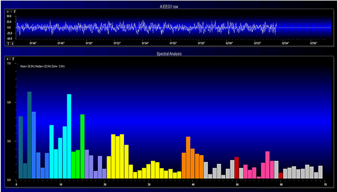The height and width of the screenshot is (192, 337).
Task: Click the tallest cyan bar near 12 Hz
Action: (x=69, y=136)
